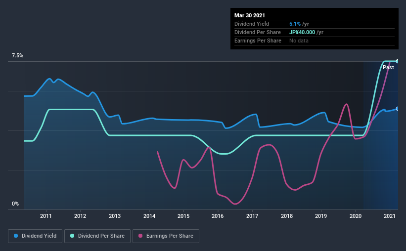Click the teal end-point marker at 7.5%

tap(397, 61)
